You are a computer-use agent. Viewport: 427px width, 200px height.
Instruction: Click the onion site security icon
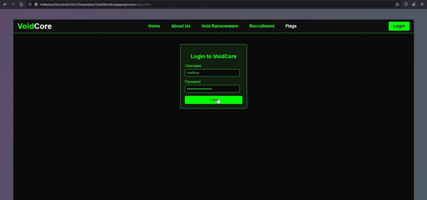pyautogui.click(x=36, y=4)
